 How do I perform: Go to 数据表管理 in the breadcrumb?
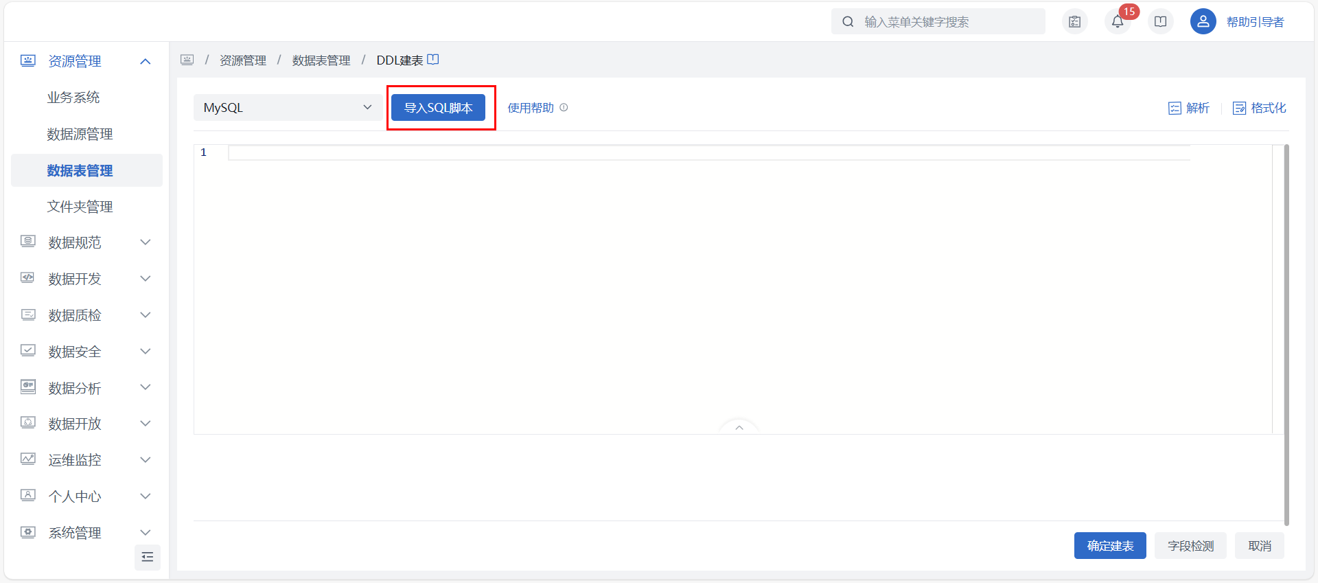point(321,60)
